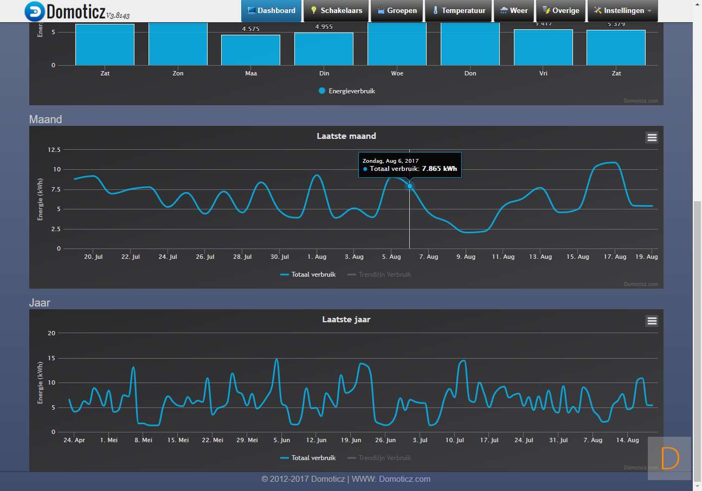Click Domoticz.com credit in the month chart
The width and height of the screenshot is (702, 491).
coord(640,284)
